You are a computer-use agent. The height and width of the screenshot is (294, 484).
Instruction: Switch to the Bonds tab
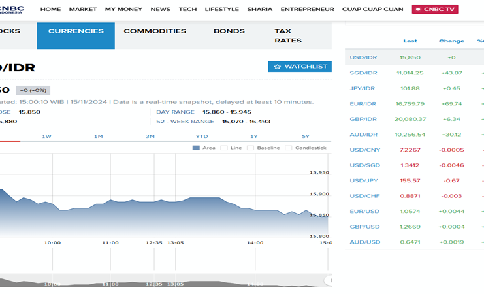point(229,31)
